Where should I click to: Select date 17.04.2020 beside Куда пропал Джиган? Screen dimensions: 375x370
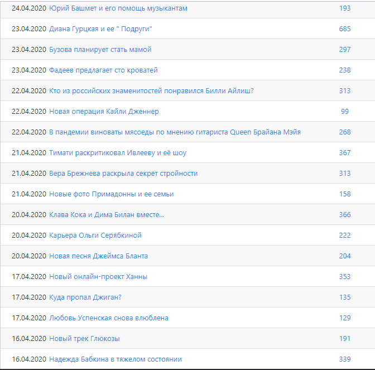pos(29,297)
